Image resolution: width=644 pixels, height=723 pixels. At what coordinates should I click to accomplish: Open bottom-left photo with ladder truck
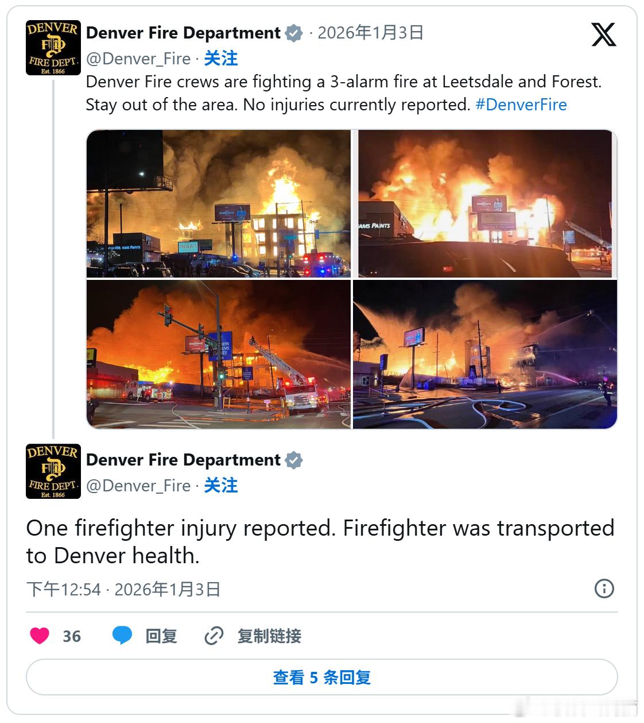point(218,354)
